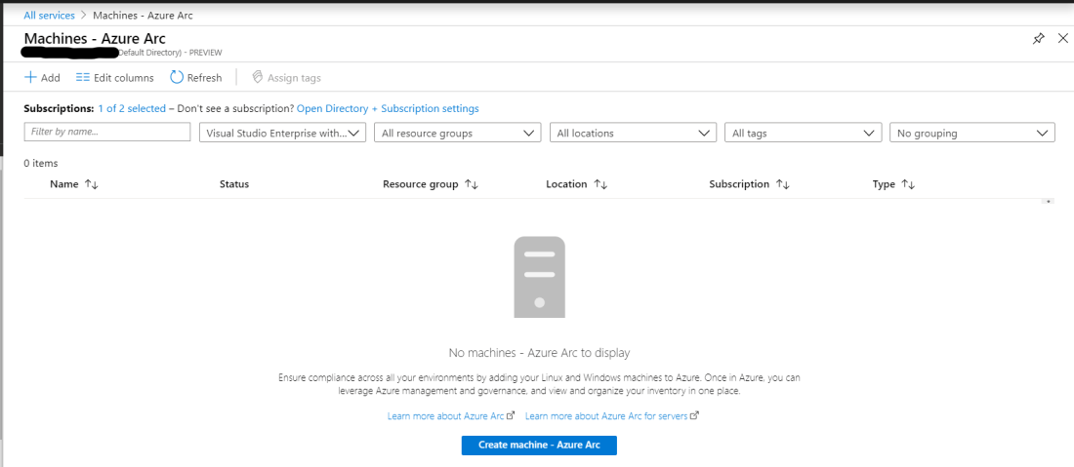1074x467 pixels.
Task: Expand the All locations filter
Action: pyautogui.click(x=633, y=133)
